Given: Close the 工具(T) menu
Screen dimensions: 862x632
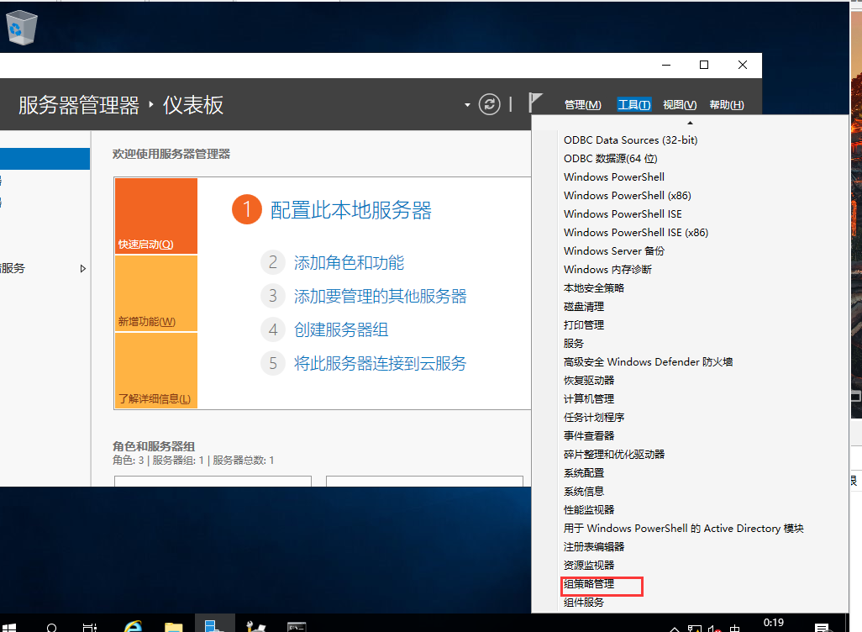Looking at the screenshot, I should [x=633, y=104].
